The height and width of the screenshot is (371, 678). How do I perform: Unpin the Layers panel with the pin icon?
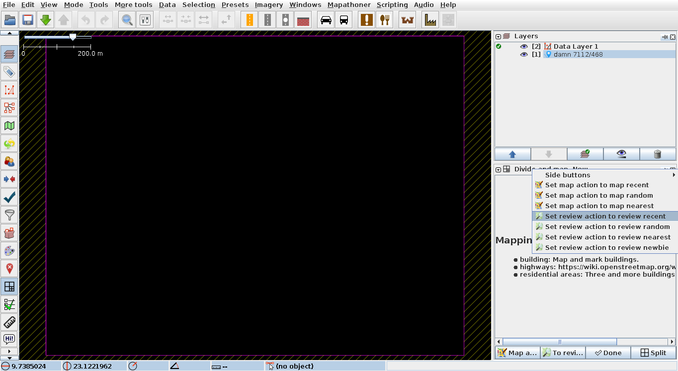665,37
